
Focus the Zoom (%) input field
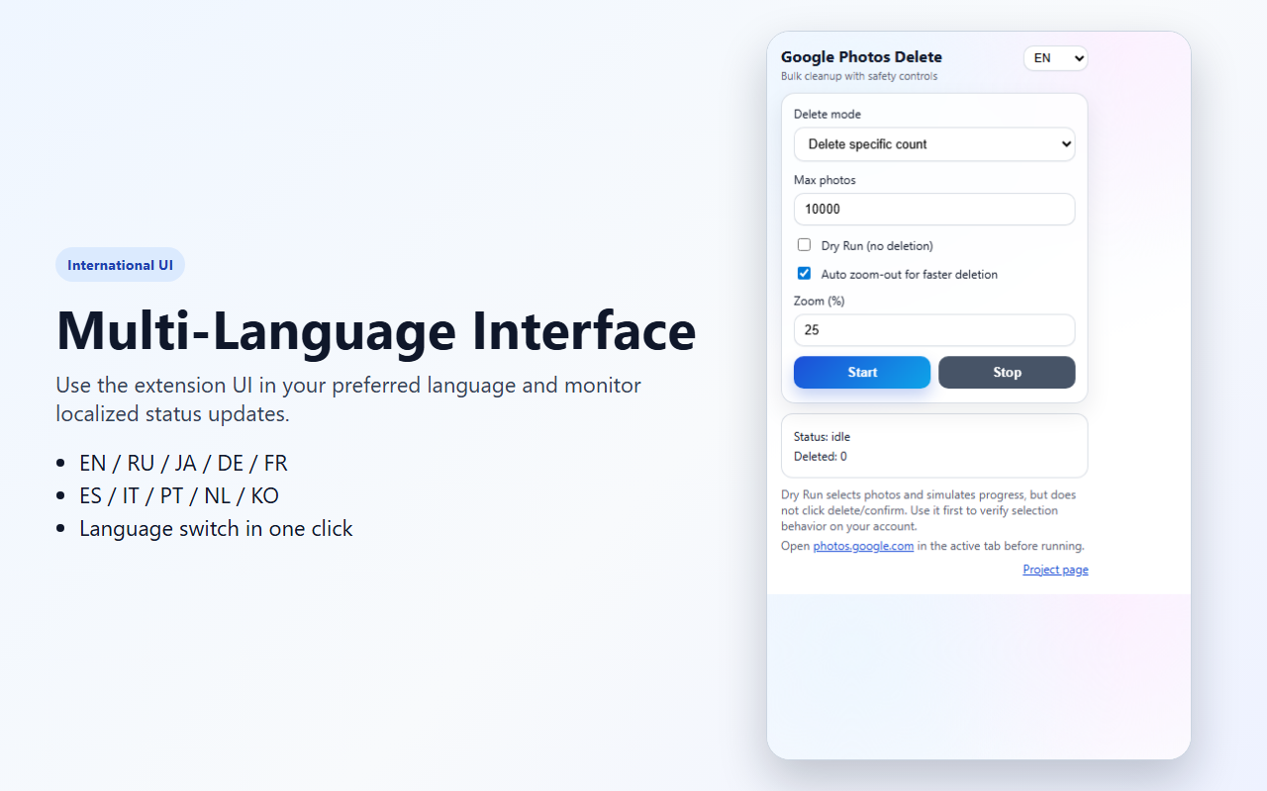point(934,330)
